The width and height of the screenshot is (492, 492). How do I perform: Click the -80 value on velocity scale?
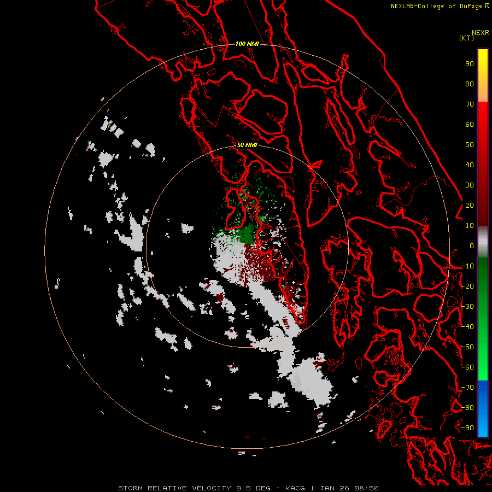tap(467, 408)
